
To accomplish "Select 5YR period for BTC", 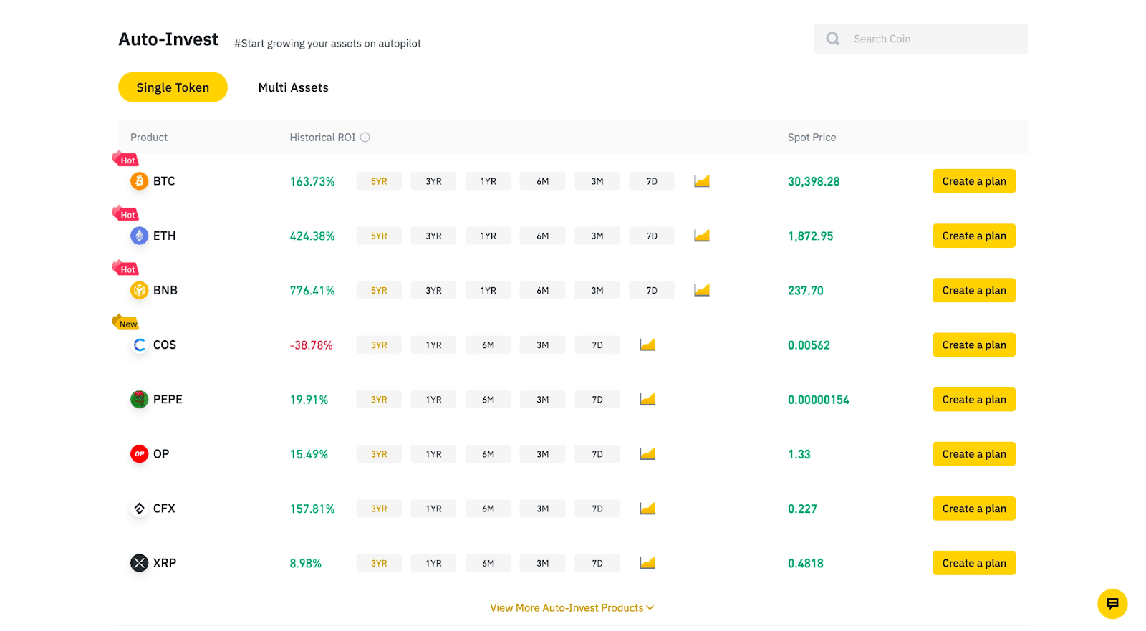I will click(379, 181).
